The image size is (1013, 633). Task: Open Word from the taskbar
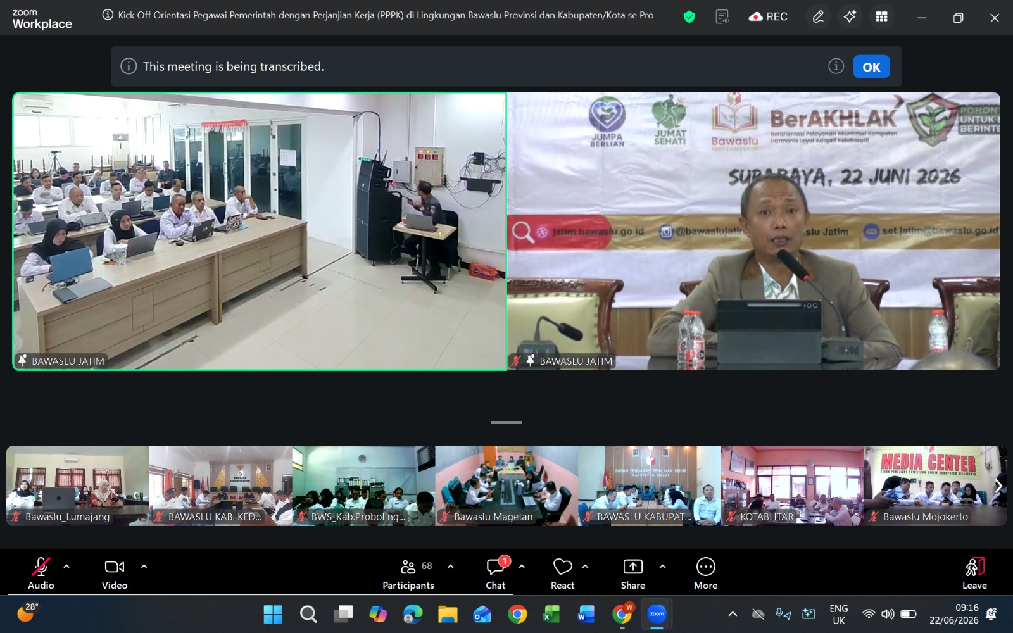(586, 614)
